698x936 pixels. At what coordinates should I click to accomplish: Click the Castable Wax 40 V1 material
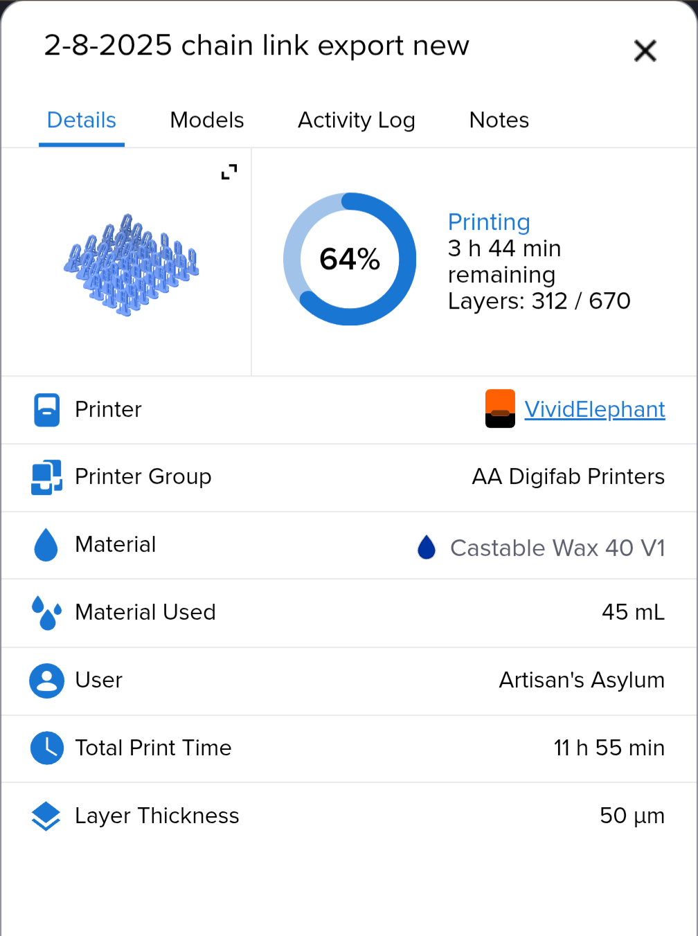point(557,548)
